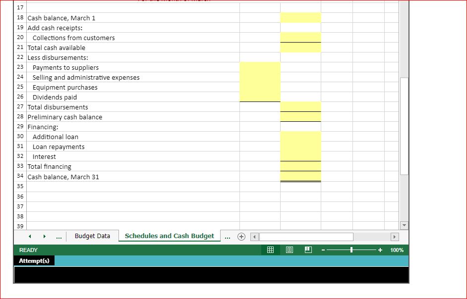Switch to the Budget Data tab
Viewport: 467px width, 299px height.
click(93, 236)
